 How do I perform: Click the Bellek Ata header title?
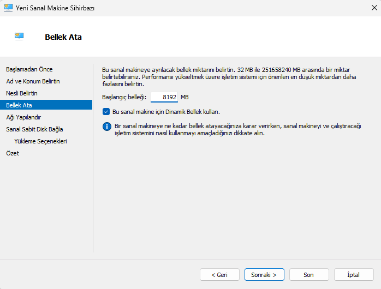click(63, 37)
